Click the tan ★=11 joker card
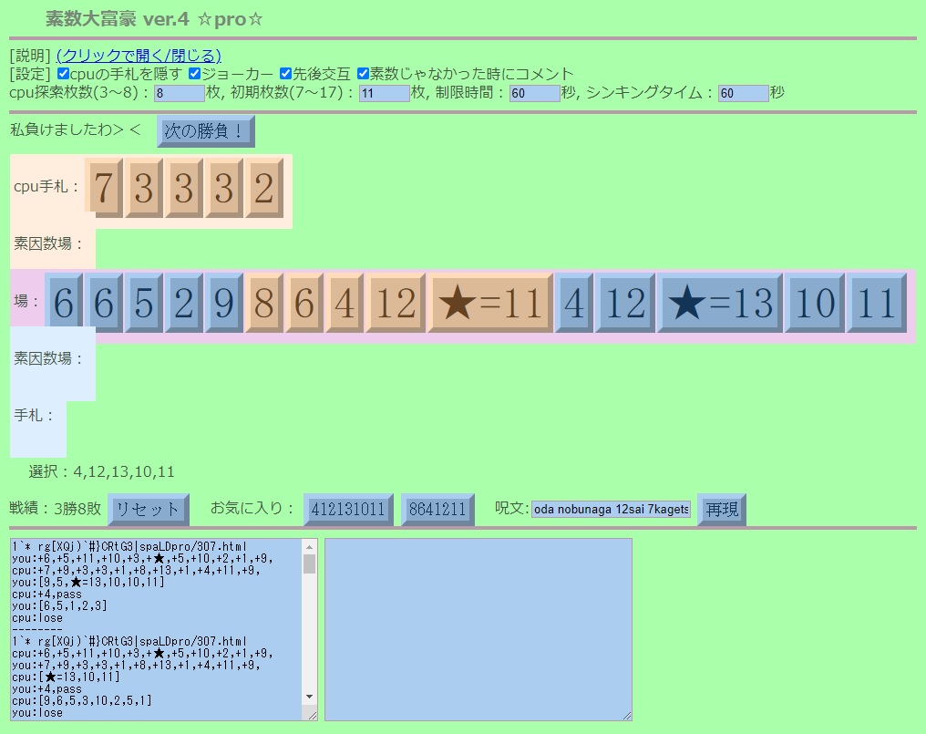Viewport: 926px width, 734px height. [490, 303]
